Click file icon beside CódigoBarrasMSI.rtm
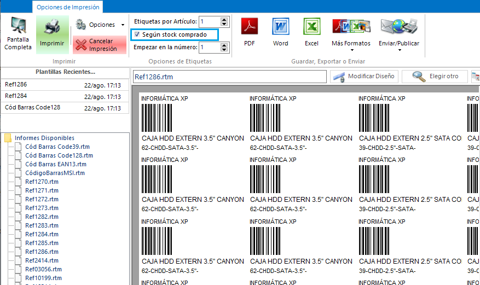Image resolution: width=480 pixels, height=285 pixels. (19, 173)
